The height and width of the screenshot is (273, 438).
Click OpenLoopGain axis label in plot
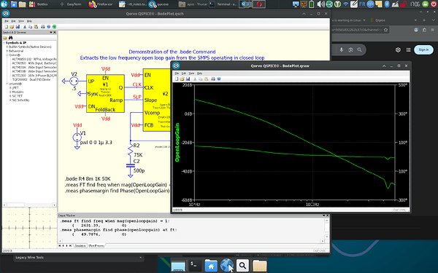pos(177,143)
